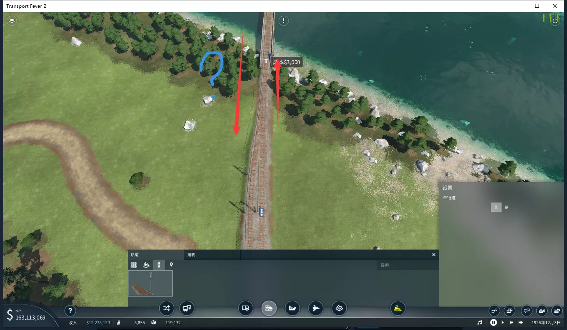Click the track-crossing icon in lower-right toolbar
Image resolution: width=567 pixels, height=330 pixels.
tap(494, 311)
